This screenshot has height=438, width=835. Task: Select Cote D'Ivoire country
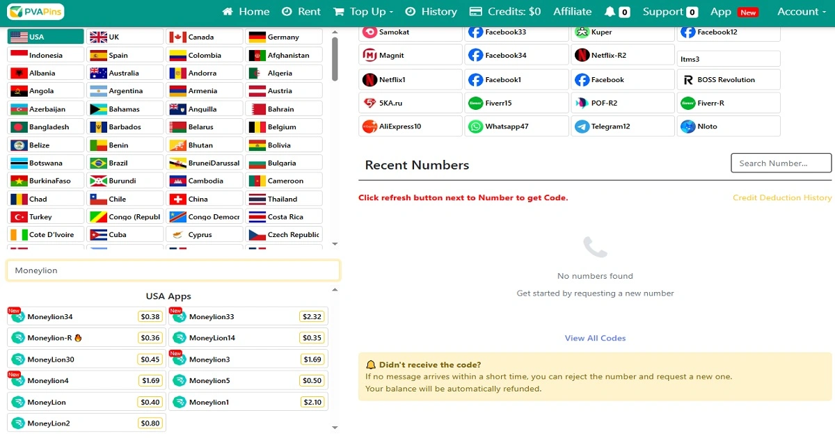pyautogui.click(x=45, y=234)
